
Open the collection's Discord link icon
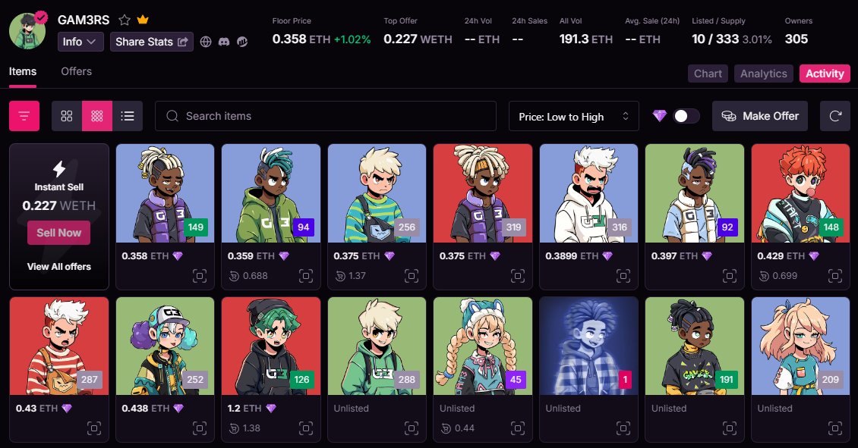point(224,42)
